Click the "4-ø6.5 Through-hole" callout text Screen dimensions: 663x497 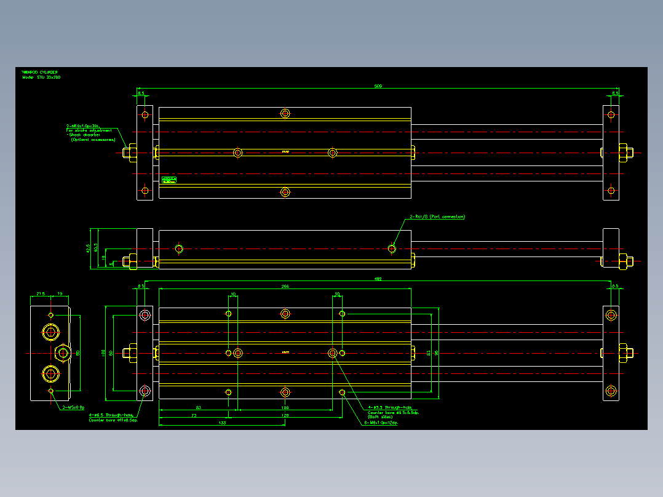111,415
